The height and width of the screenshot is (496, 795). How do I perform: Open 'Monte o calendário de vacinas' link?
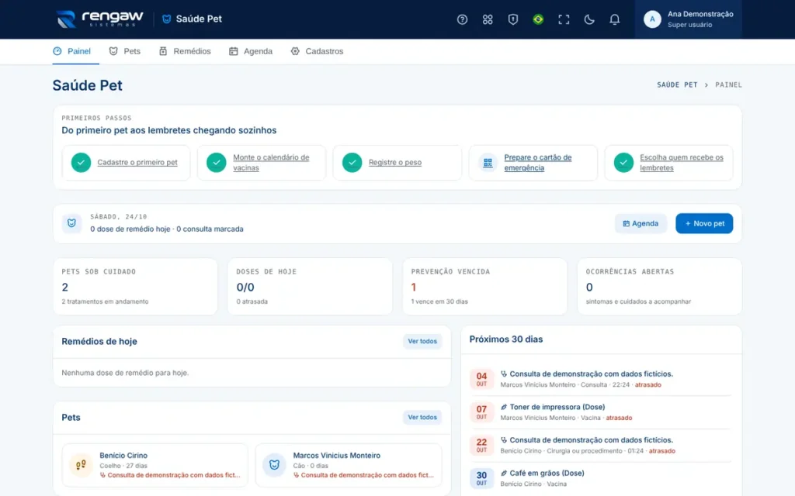tap(271, 163)
